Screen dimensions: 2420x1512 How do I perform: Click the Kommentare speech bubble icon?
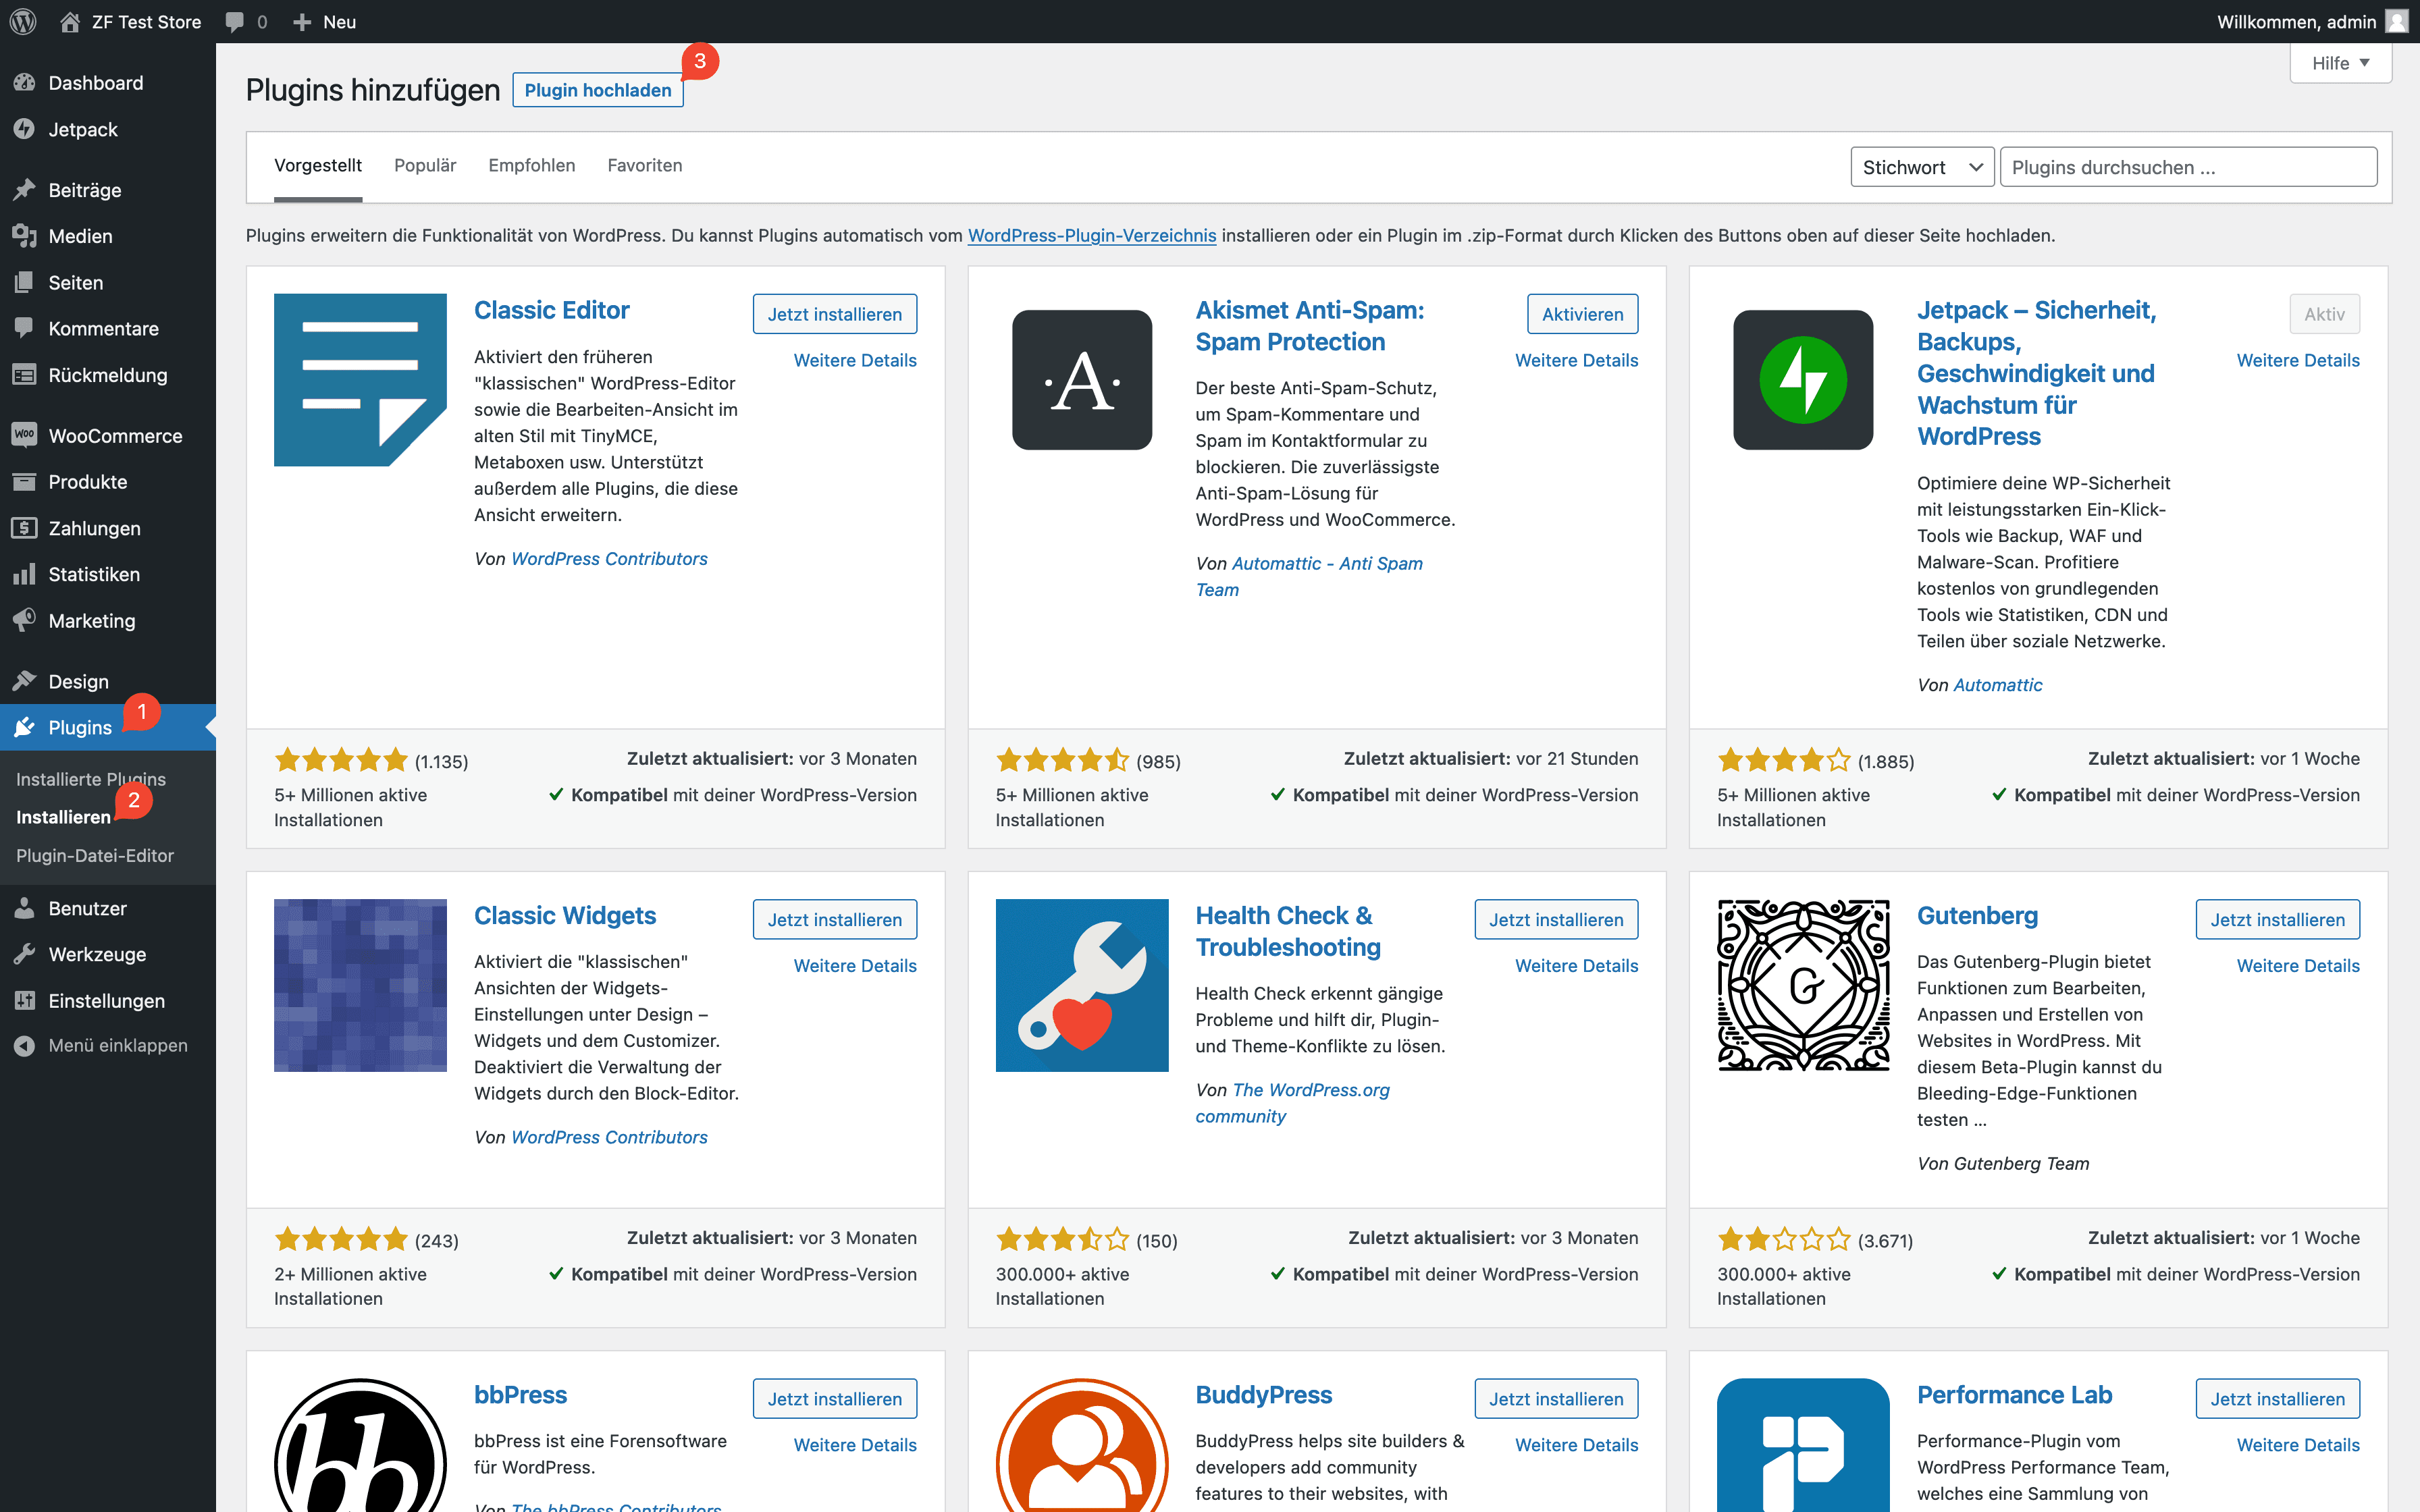coord(25,328)
